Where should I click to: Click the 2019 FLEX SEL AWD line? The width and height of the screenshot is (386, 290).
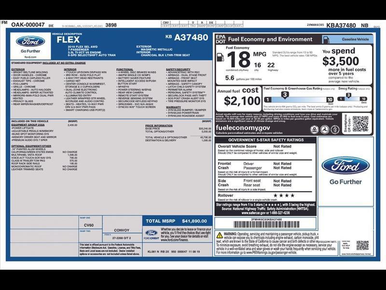[x=83, y=46]
